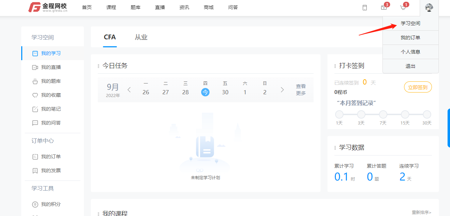
Task: Open 我的收藏 in sidebar
Action: pos(51,95)
